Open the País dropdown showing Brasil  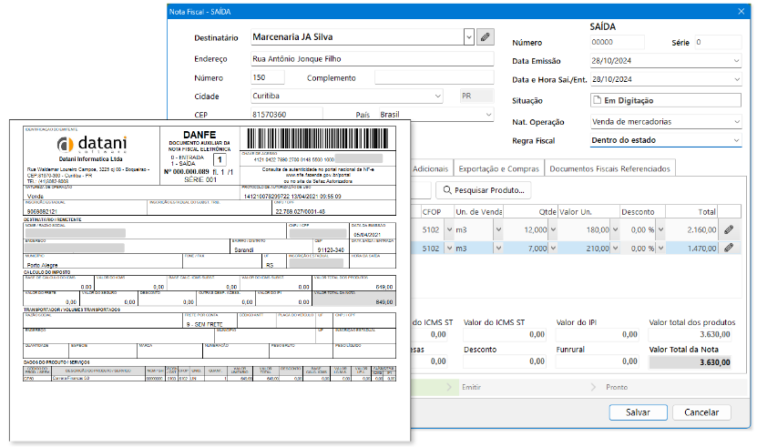point(488,115)
